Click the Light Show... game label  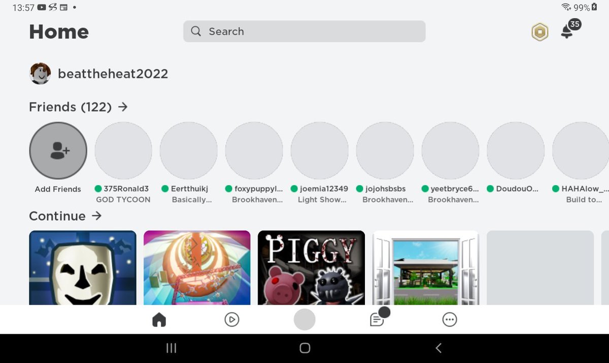[x=322, y=200]
